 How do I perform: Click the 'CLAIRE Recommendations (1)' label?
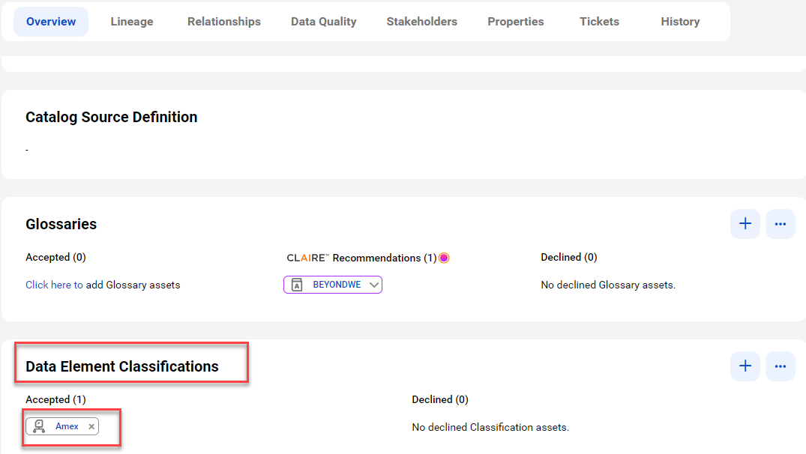coord(361,258)
